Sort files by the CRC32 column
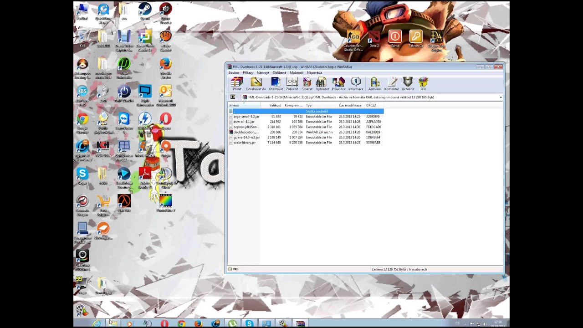583x328 pixels. [374, 105]
